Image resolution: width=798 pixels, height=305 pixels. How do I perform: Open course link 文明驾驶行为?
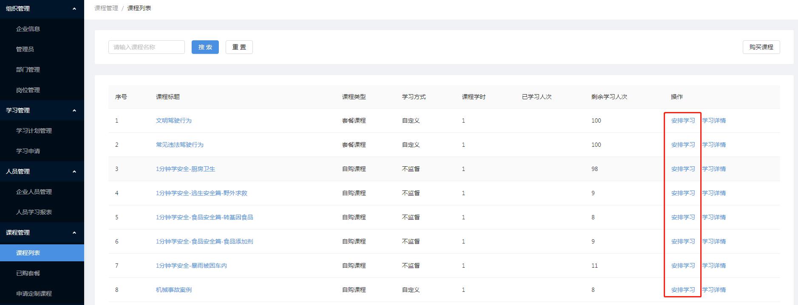pyautogui.click(x=174, y=120)
